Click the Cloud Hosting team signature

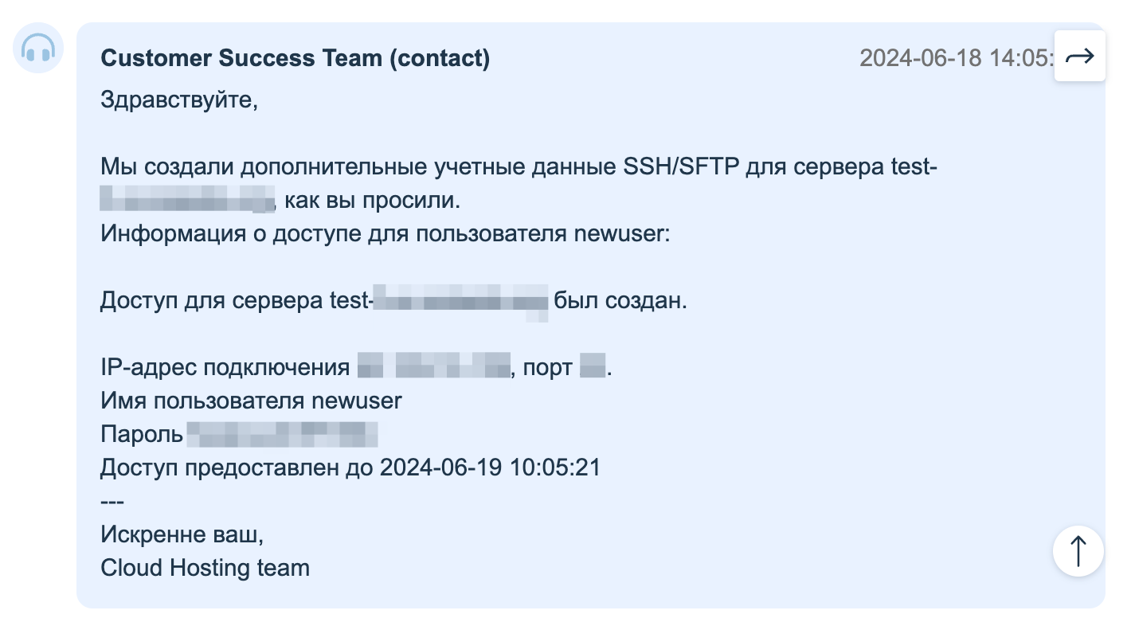pos(205,568)
